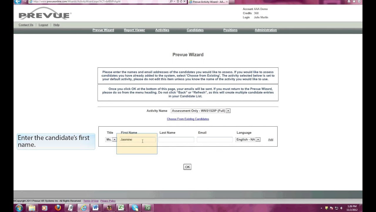Screen dimensions: 376x212
Task: Open the browser home icon
Action: 349,1
